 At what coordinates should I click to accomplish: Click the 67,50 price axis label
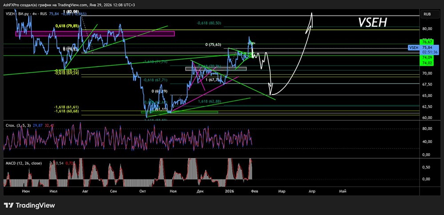point(427,84)
